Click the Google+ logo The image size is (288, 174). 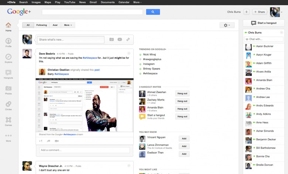[19, 12]
